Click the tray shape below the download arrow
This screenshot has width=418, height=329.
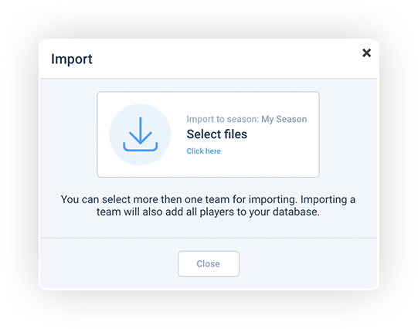(x=140, y=149)
